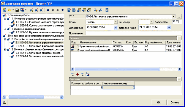This screenshot has width=185, height=107.
Task: Click the grey up arrow toolbar icon
Action: click(x=58, y=10)
